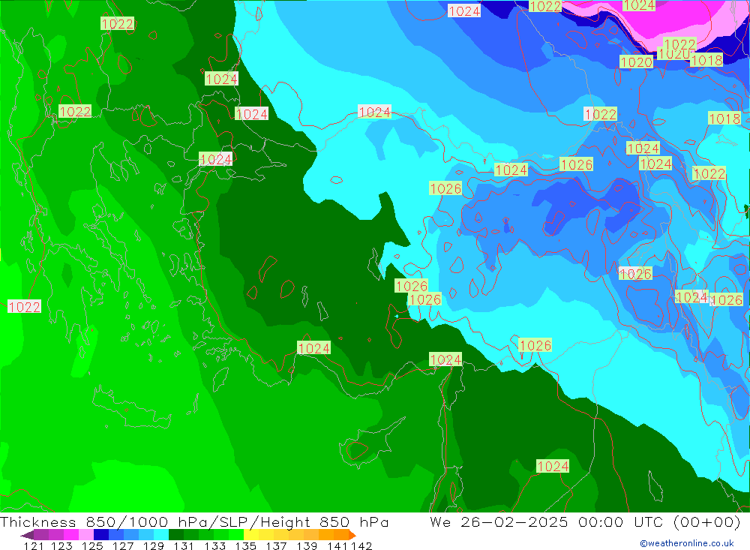Click the island of Cyprus outline

point(370,443)
